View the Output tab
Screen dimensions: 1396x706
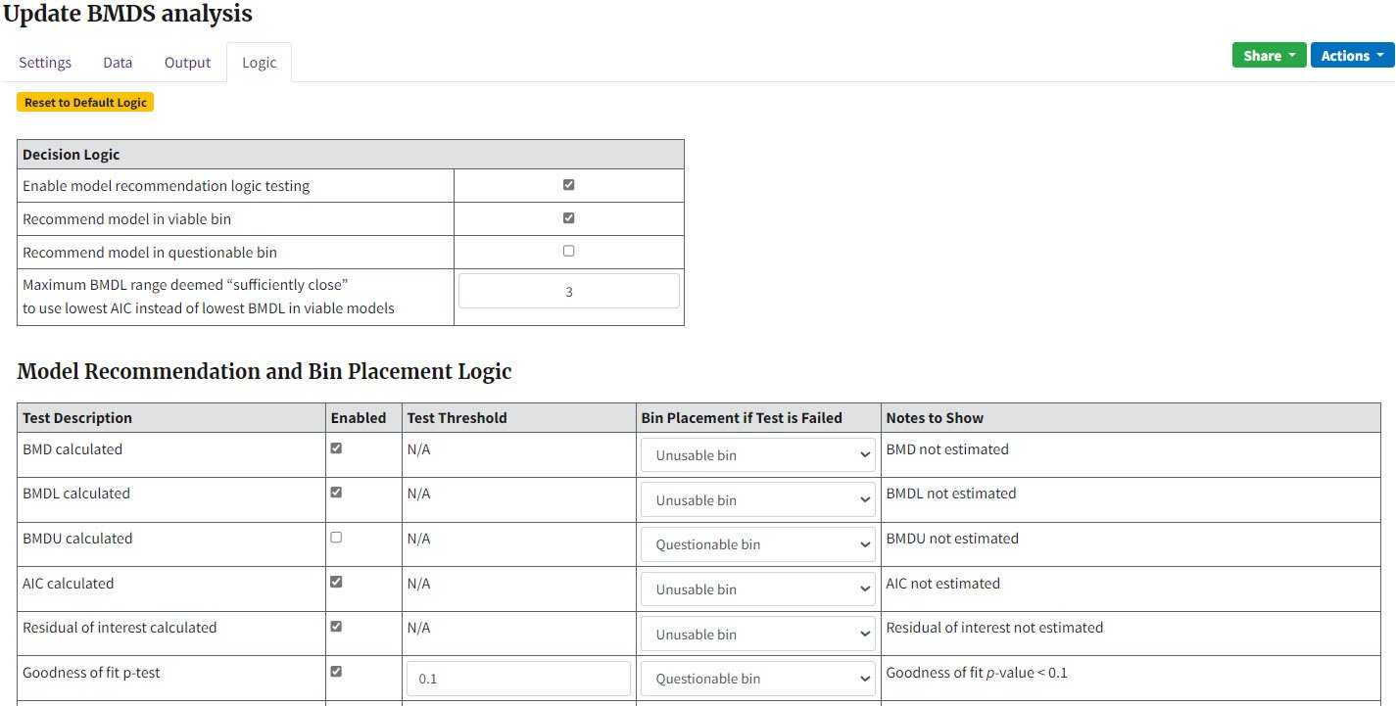(186, 62)
